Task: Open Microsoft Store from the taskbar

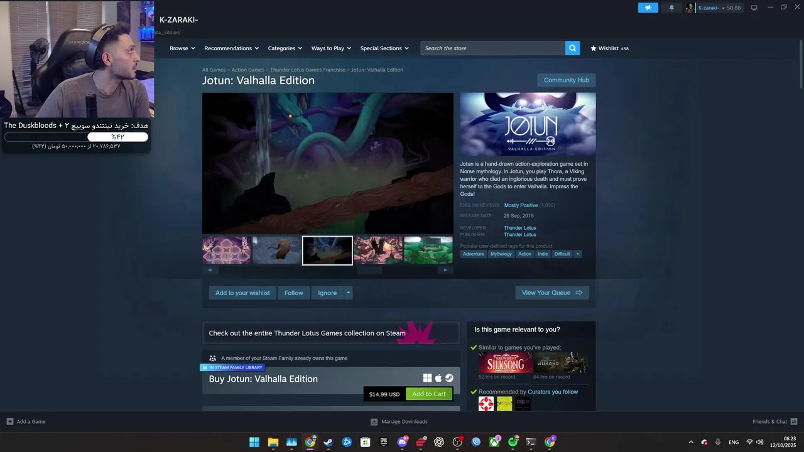Action: (x=365, y=442)
